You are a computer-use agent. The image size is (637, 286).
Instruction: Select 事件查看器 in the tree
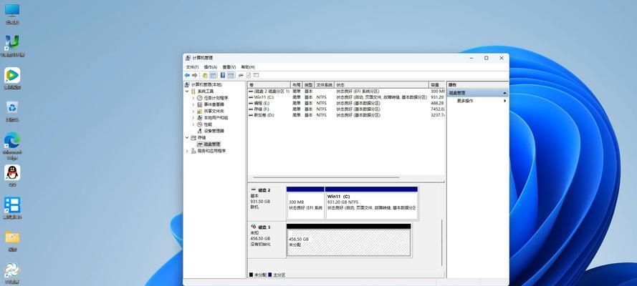pos(211,104)
